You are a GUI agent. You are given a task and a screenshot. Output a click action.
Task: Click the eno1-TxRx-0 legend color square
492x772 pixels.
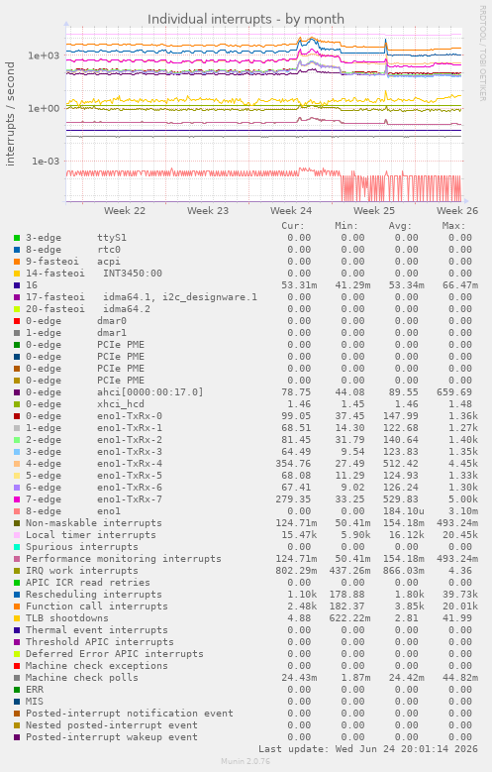coord(17,416)
